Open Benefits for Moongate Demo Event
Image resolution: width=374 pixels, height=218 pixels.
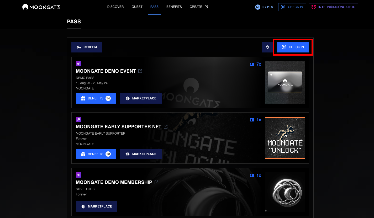96,98
